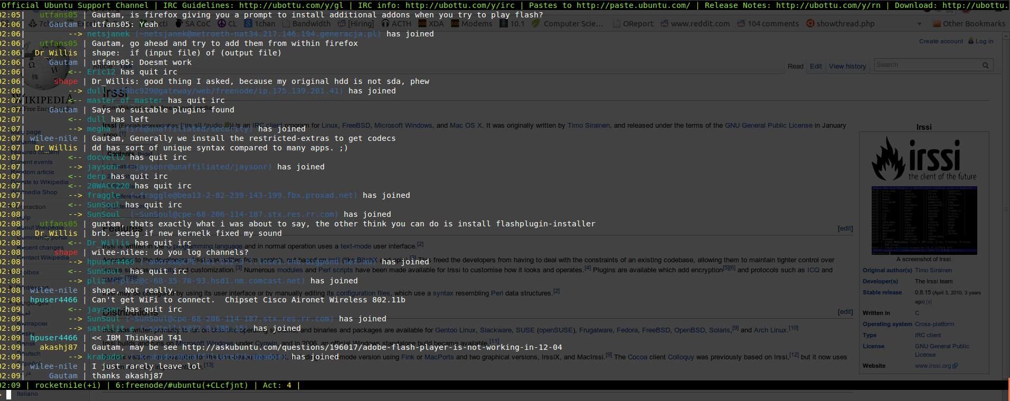Screen dimensions: 1010x401
Task: Open the Irssi logo image in infobox
Action: tap(923, 159)
